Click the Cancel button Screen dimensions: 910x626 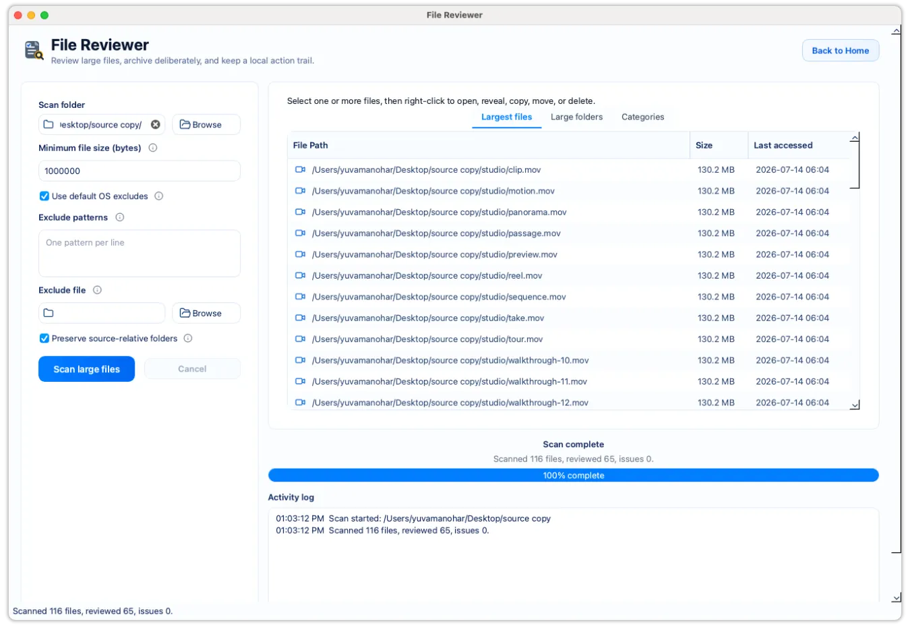(x=192, y=369)
